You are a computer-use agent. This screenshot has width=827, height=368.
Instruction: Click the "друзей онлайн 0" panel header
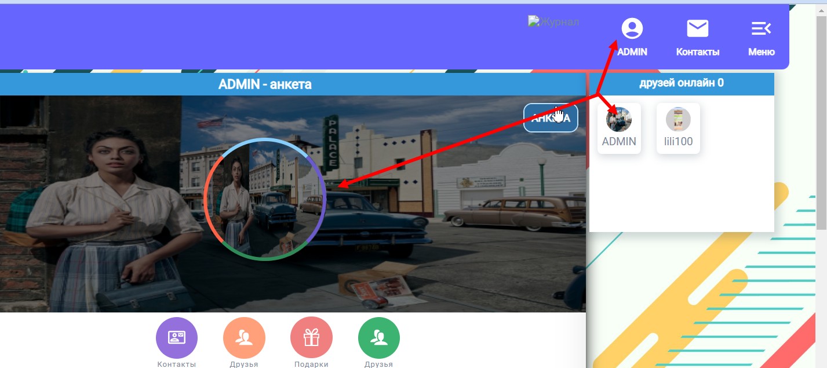(x=681, y=83)
